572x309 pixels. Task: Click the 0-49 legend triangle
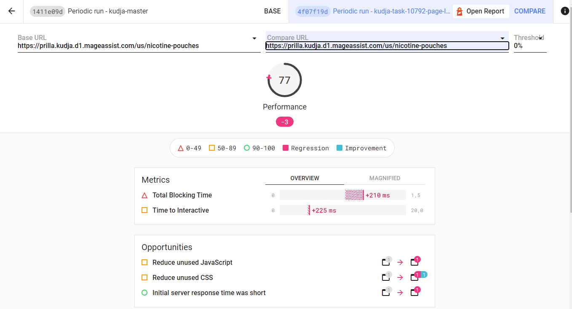pos(181,148)
